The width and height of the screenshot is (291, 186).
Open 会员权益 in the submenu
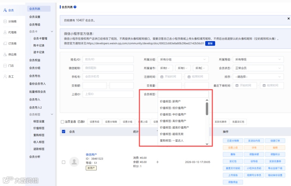tap(35, 60)
